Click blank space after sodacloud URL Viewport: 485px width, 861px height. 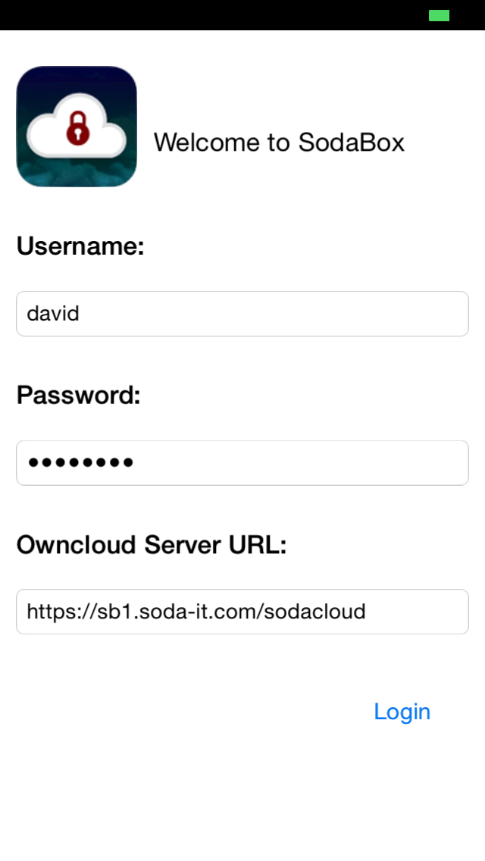[418, 612]
